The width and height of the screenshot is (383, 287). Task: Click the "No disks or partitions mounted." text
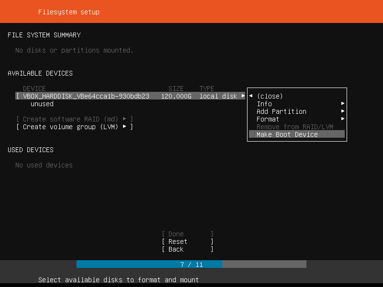point(75,50)
